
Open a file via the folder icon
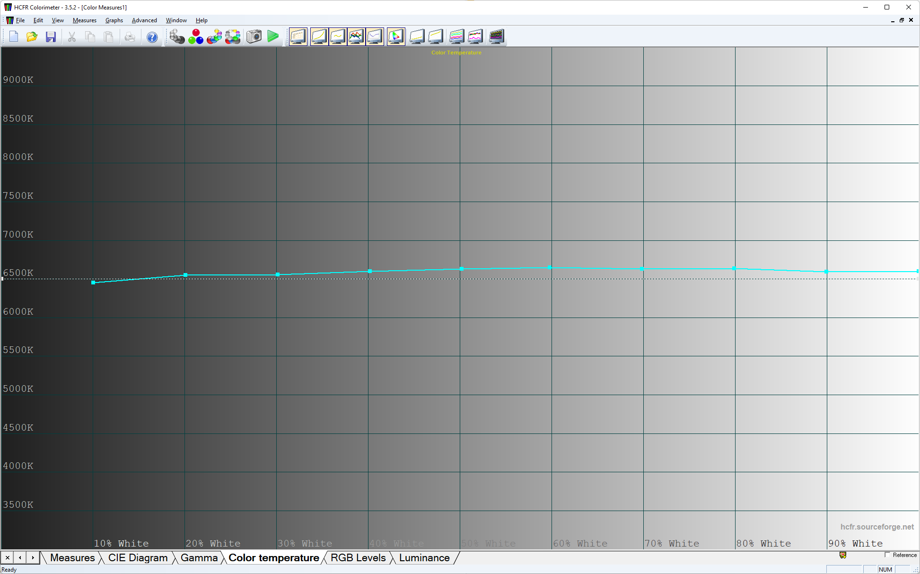click(32, 36)
